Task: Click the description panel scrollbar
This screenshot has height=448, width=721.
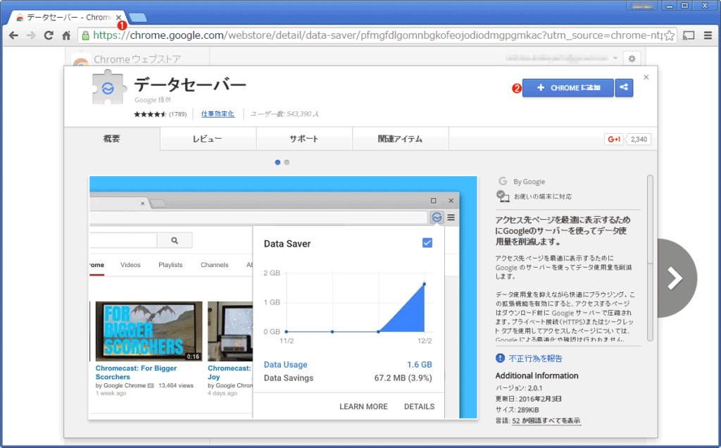Action: 650,258
